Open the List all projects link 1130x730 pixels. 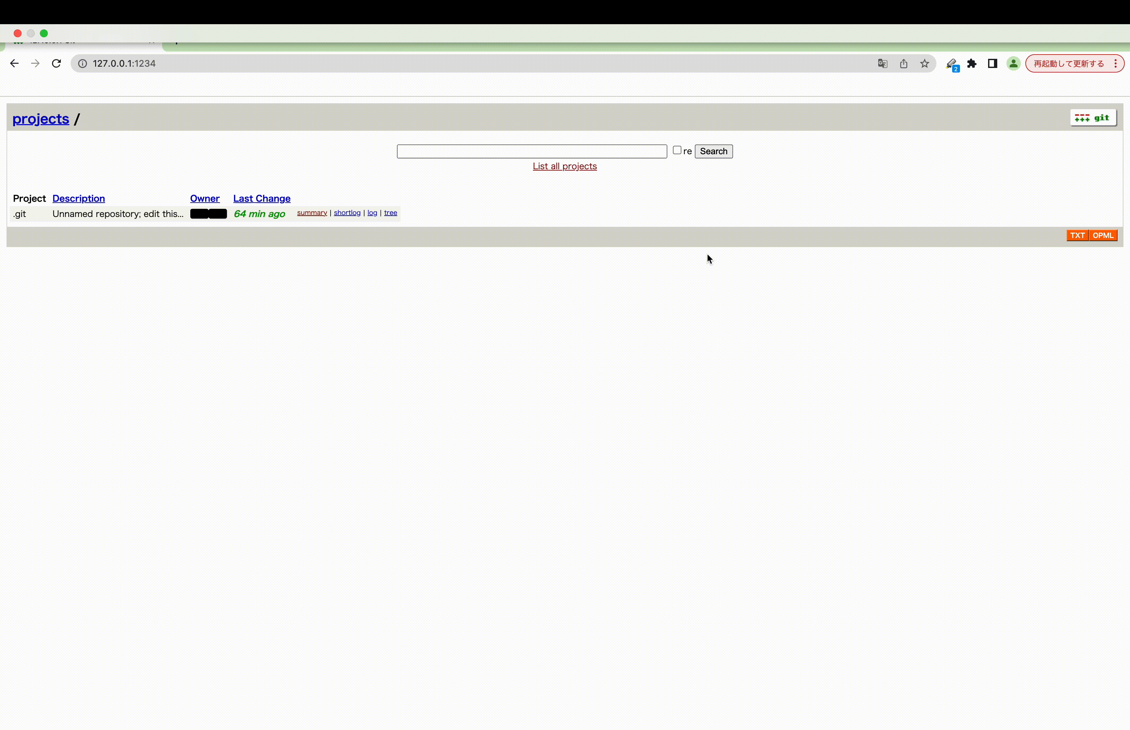coord(564,166)
